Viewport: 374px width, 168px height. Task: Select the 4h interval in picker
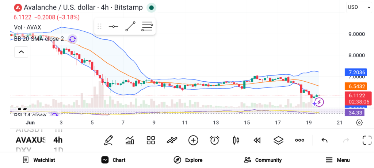click(x=58, y=140)
